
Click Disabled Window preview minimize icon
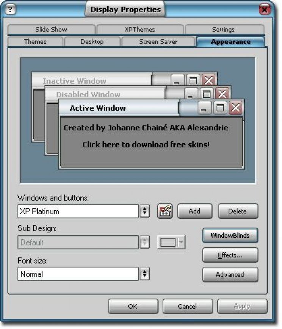190,93
